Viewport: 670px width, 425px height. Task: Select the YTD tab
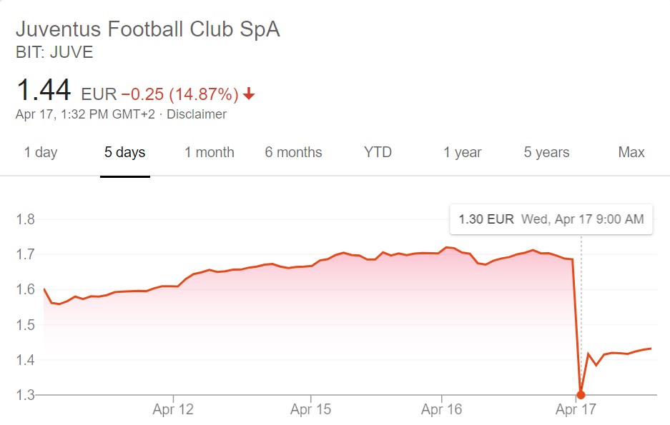pyautogui.click(x=378, y=152)
